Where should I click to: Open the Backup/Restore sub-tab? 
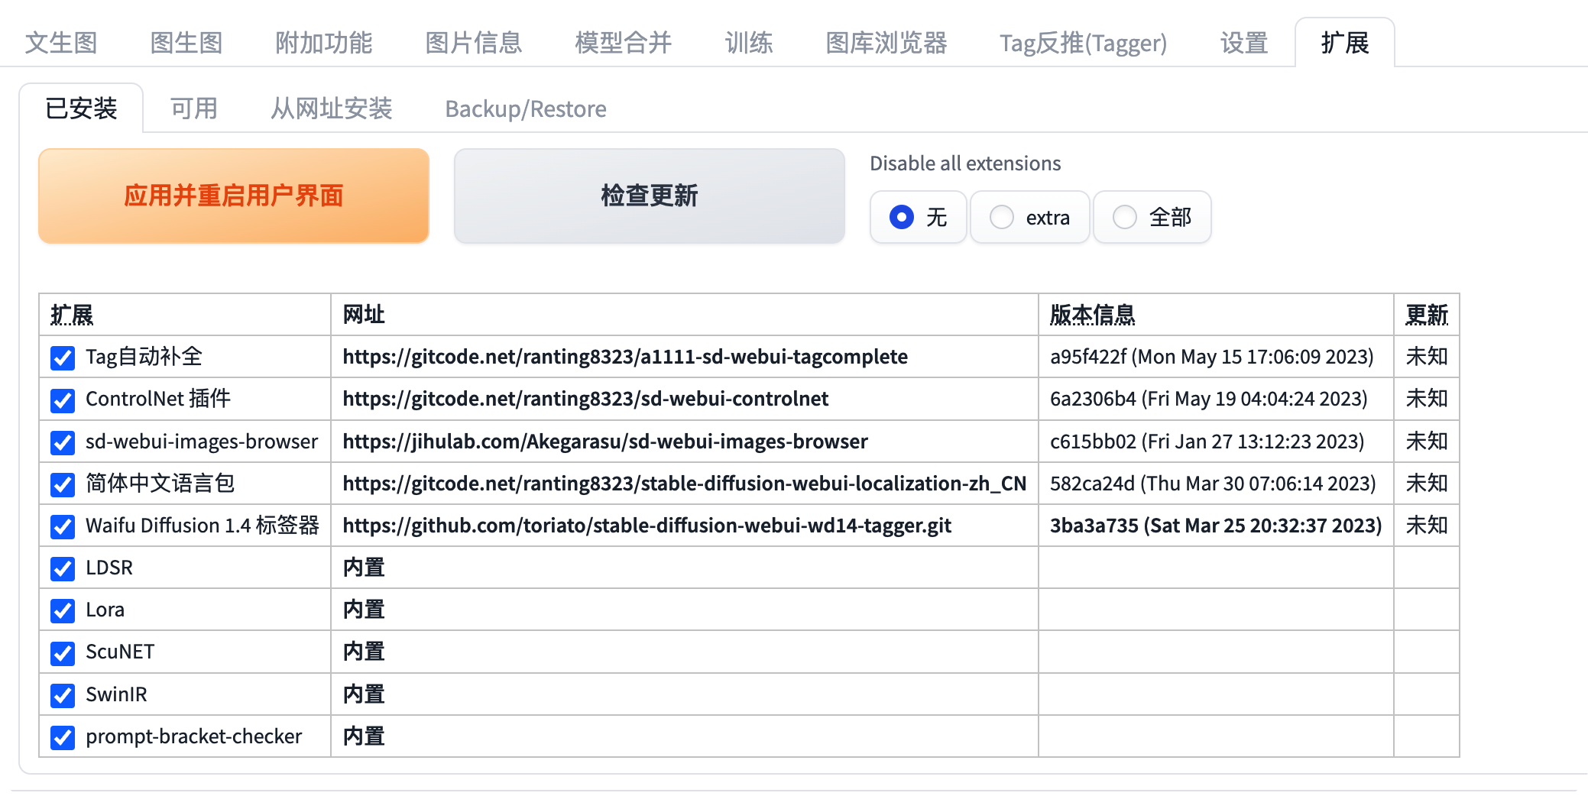tap(526, 108)
